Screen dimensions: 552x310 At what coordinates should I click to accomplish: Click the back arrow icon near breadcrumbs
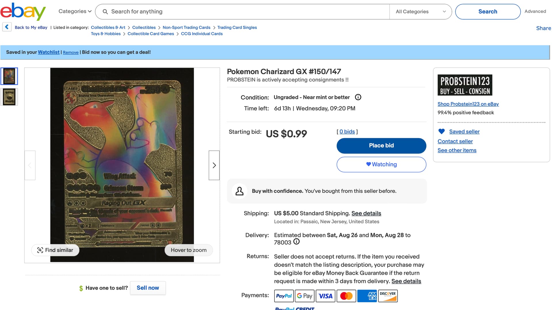[x=7, y=27]
